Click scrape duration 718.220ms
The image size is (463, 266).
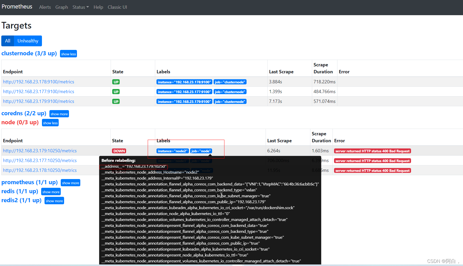pyautogui.click(x=325, y=82)
